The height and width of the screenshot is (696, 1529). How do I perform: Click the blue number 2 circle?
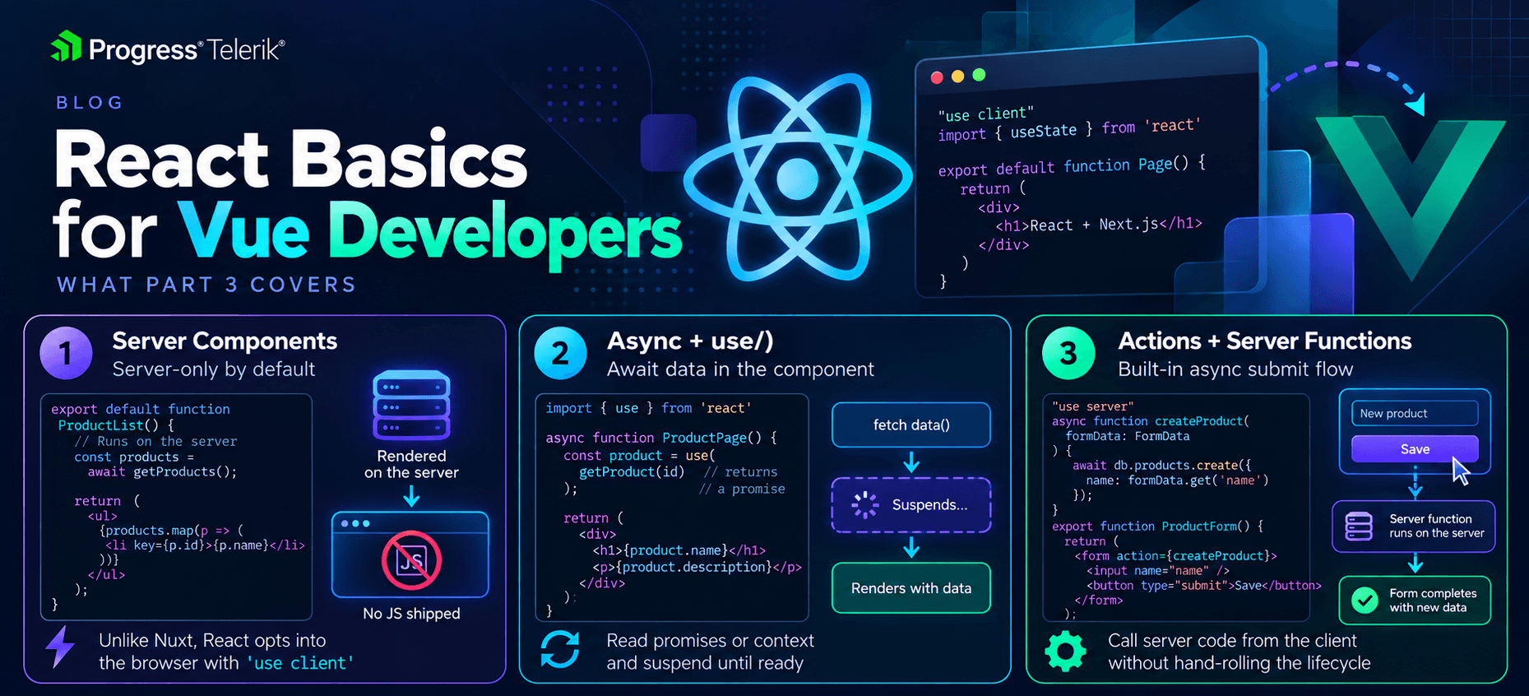(560, 353)
